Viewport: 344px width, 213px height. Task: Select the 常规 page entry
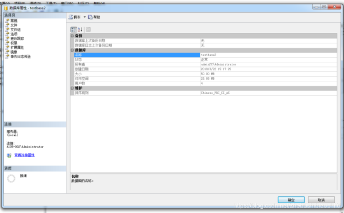point(14,21)
